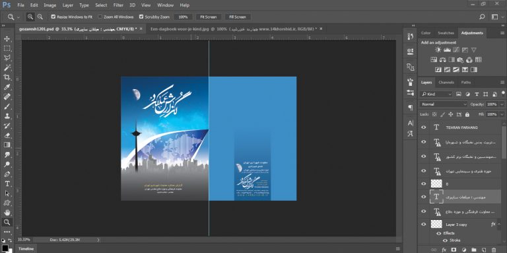Click the Fit Screen button

209,17
